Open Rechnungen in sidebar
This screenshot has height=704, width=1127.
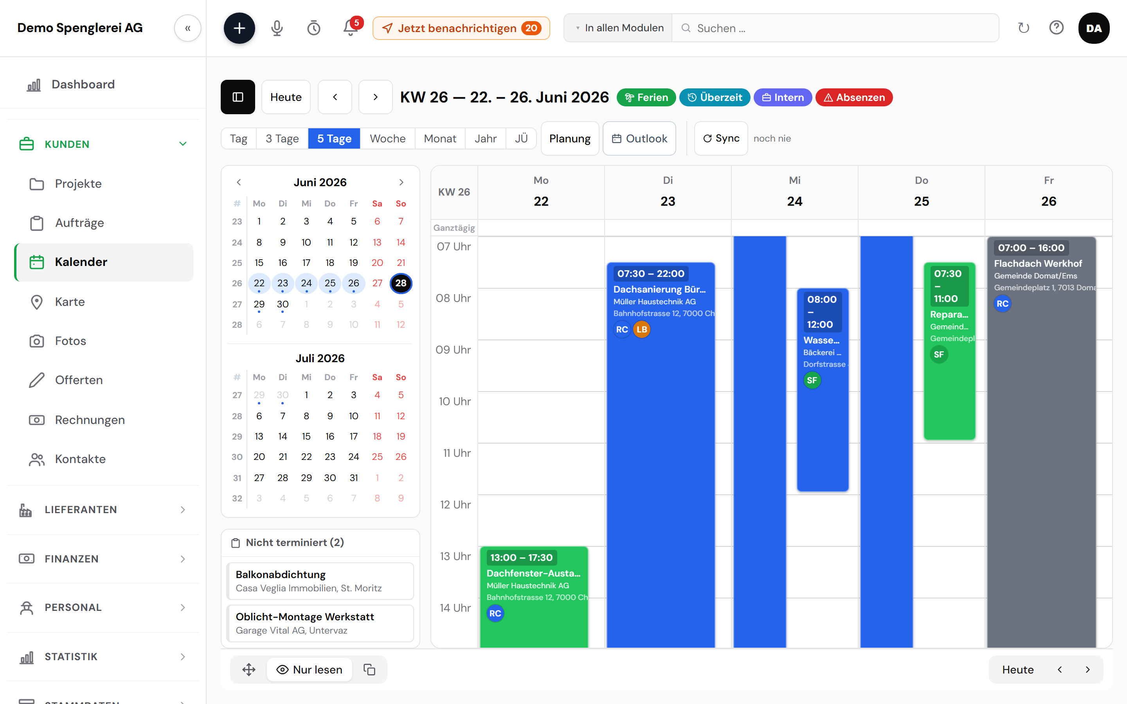tap(103, 420)
